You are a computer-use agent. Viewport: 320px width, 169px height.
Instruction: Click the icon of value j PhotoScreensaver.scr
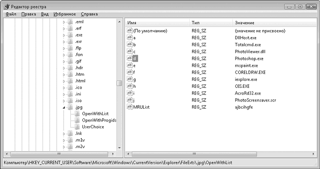[x=129, y=100]
